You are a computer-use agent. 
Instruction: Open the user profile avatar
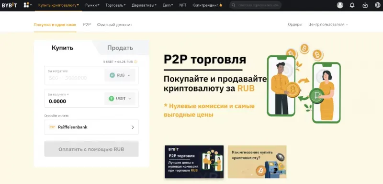tap(340, 5)
